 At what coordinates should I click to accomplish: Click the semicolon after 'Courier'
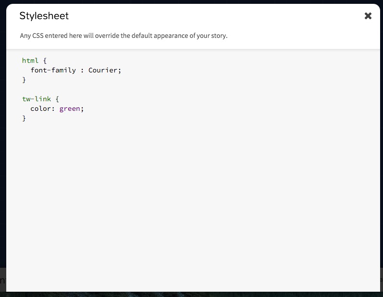coord(120,70)
